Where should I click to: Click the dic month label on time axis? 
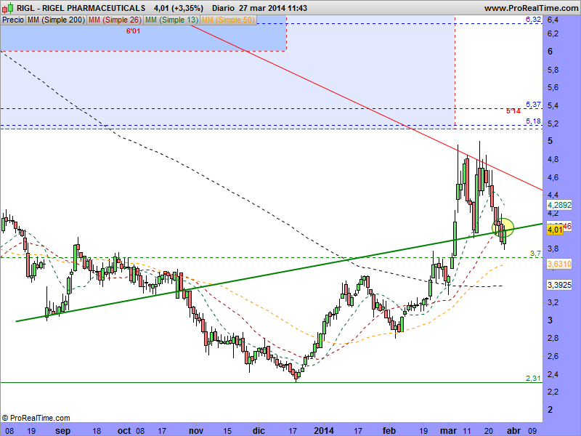click(x=259, y=430)
